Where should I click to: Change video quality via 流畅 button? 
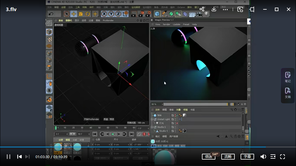click(228, 157)
